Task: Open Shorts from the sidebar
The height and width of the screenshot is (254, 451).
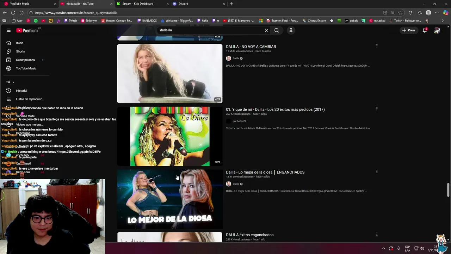Action: [20, 52]
